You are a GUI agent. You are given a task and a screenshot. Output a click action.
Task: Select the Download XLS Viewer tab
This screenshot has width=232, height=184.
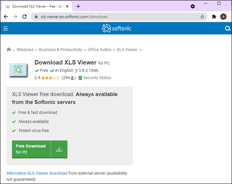[37, 7]
